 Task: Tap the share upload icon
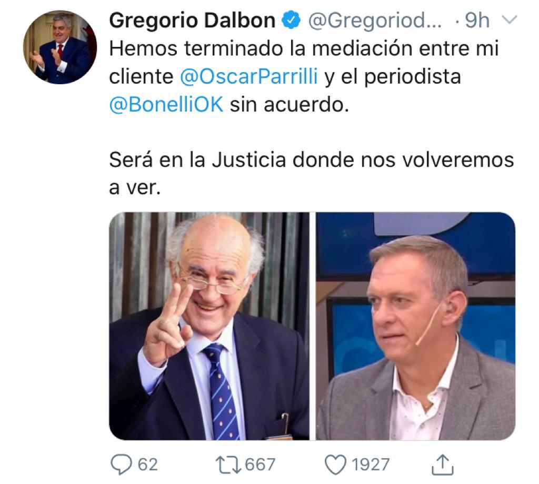click(442, 465)
